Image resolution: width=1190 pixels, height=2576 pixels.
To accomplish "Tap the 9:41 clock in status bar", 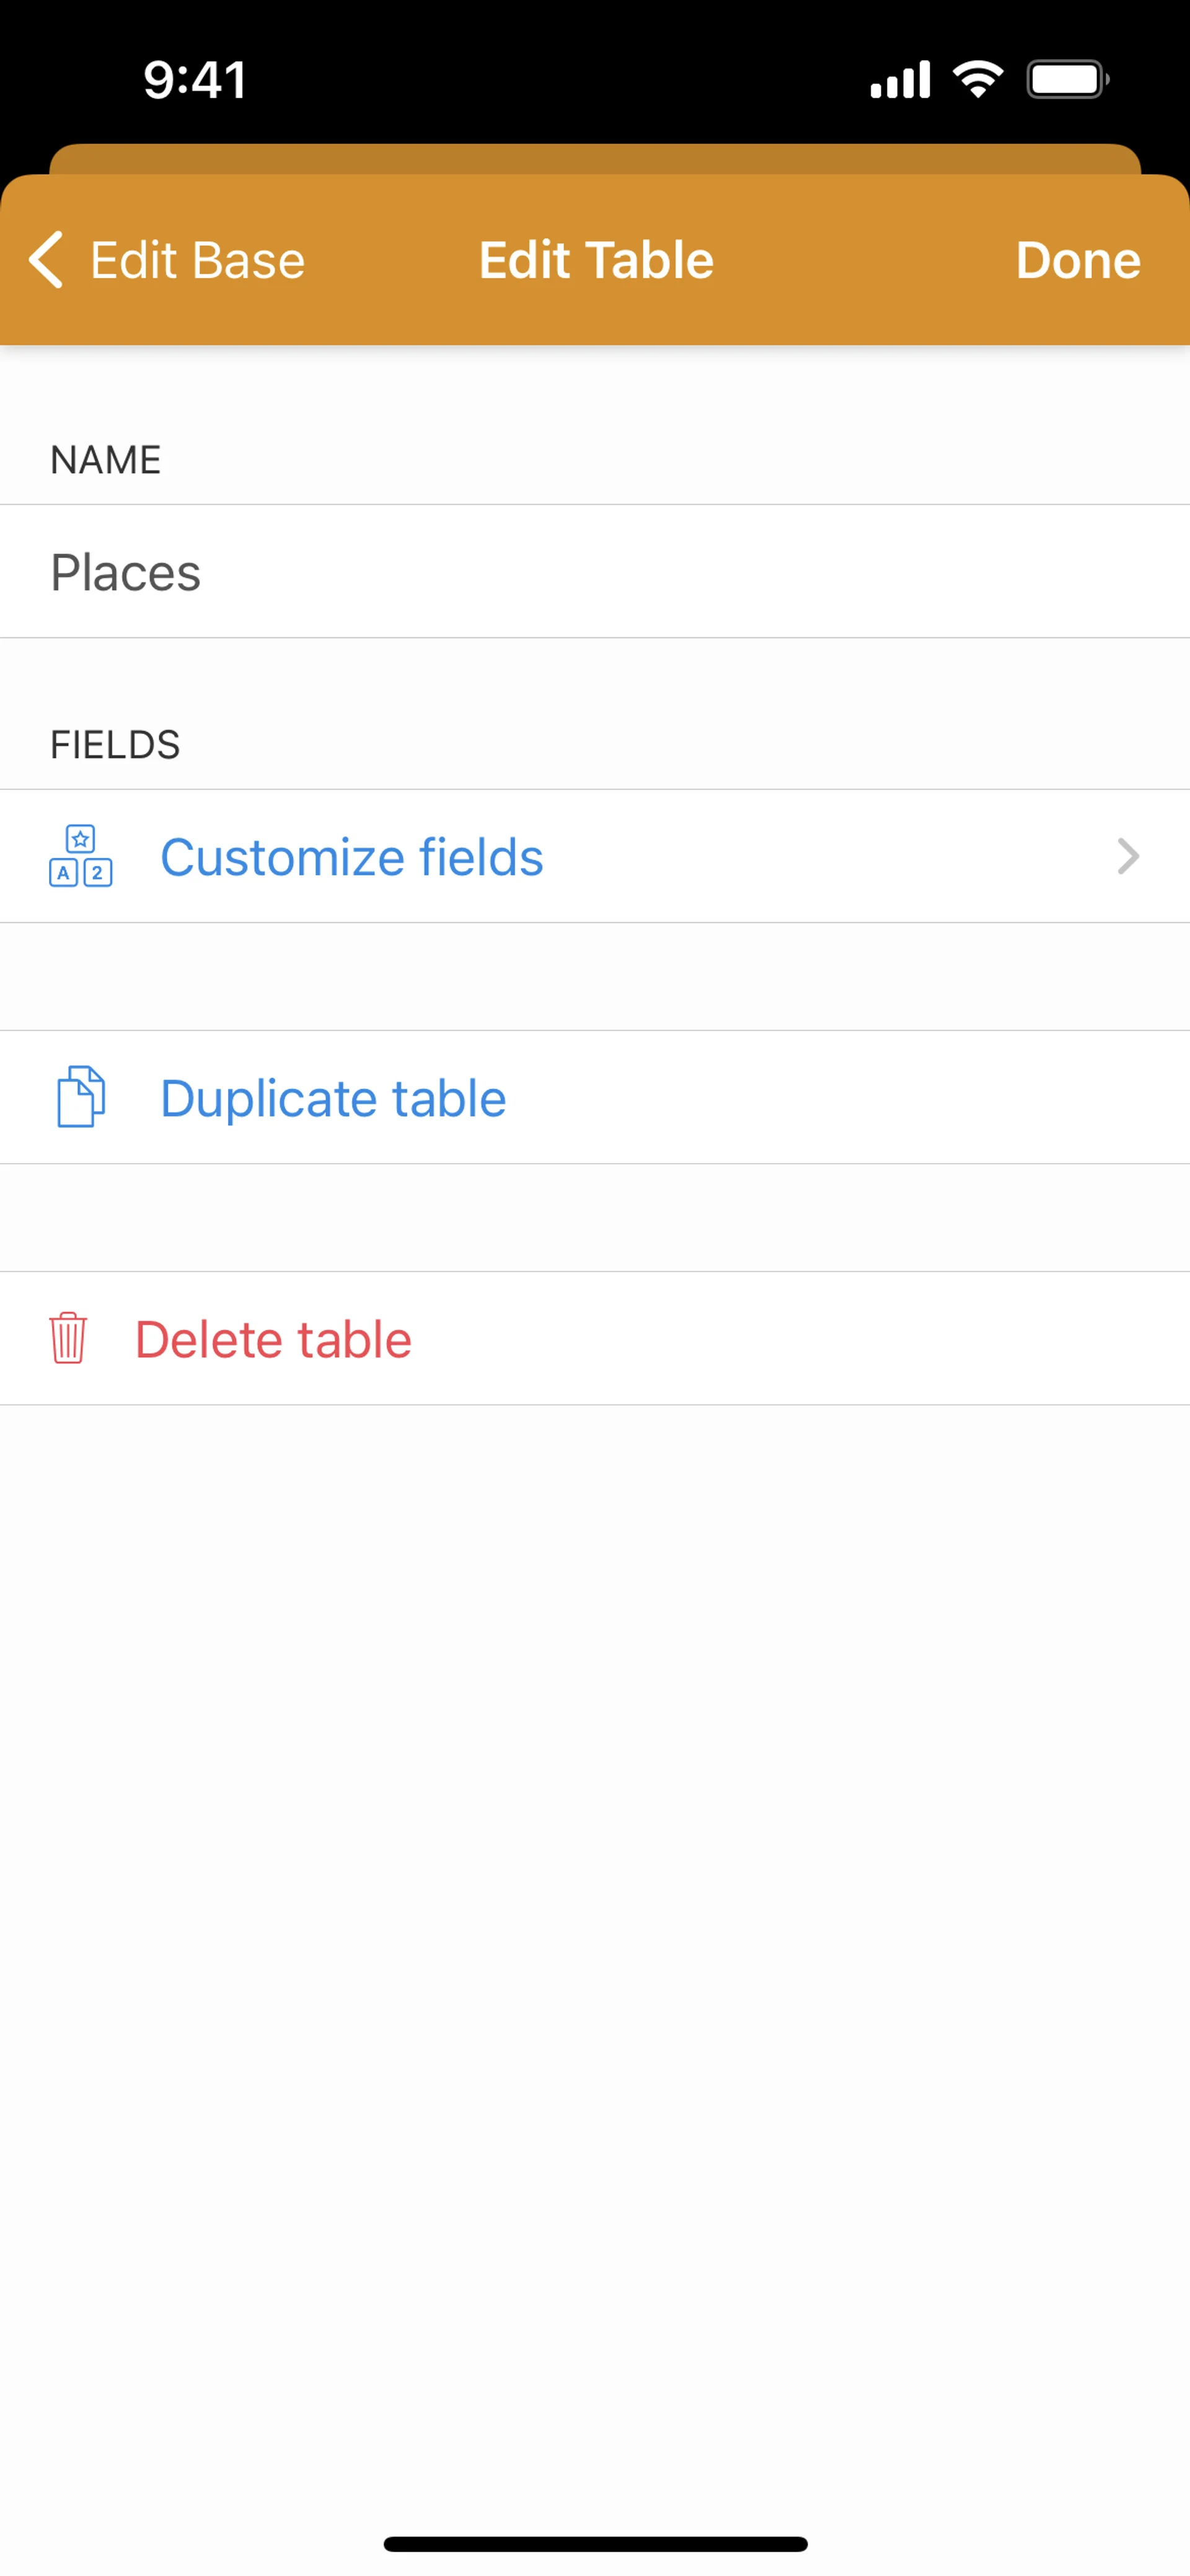I will (195, 80).
